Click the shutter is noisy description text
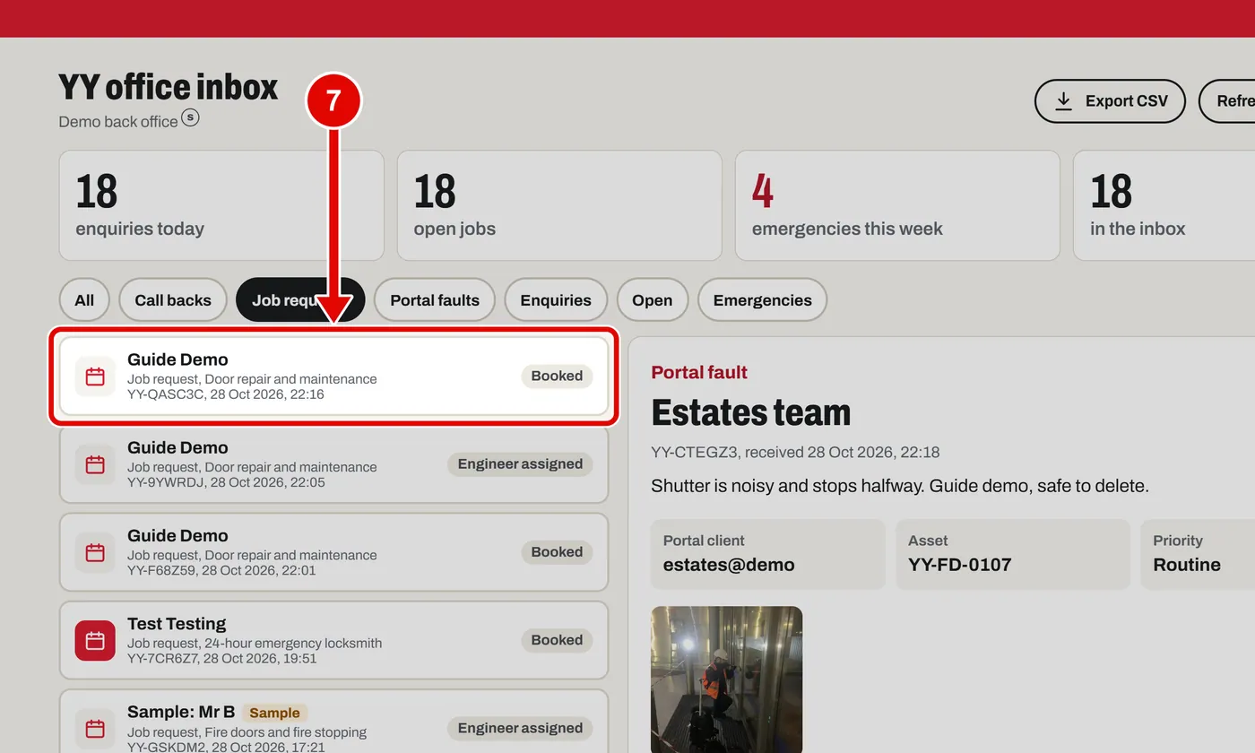The image size is (1255, 753). tap(900, 487)
